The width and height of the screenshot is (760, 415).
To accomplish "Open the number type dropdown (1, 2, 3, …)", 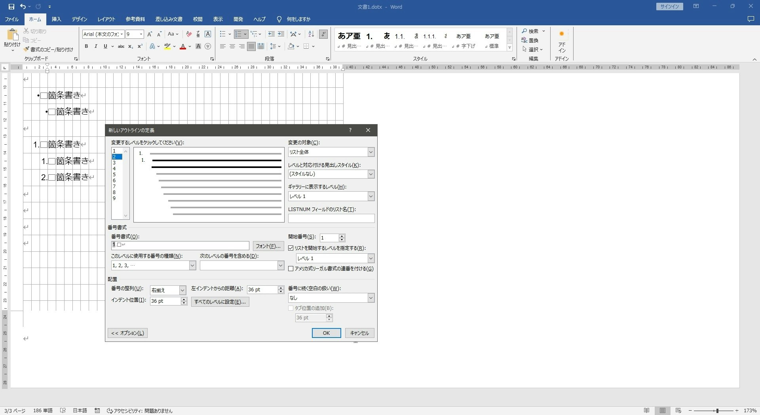I will (x=154, y=266).
